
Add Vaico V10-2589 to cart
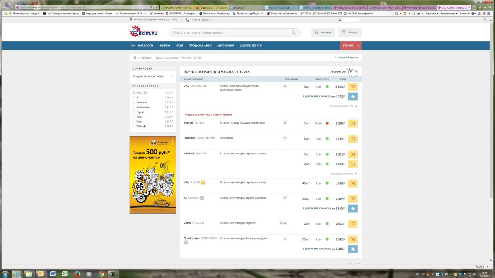pyautogui.click(x=353, y=224)
